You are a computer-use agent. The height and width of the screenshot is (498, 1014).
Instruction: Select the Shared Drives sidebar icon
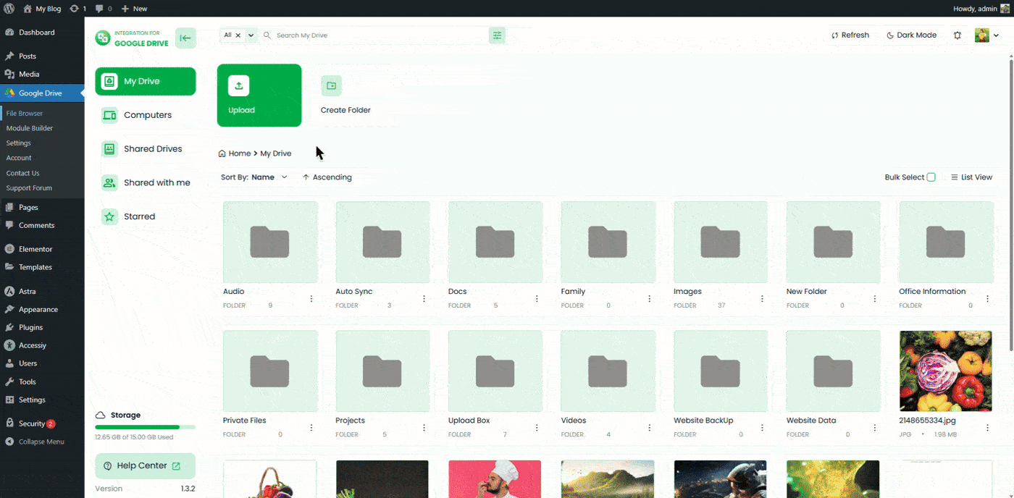point(109,148)
